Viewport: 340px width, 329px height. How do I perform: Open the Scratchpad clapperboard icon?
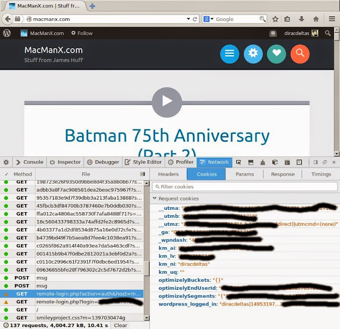click(287, 162)
